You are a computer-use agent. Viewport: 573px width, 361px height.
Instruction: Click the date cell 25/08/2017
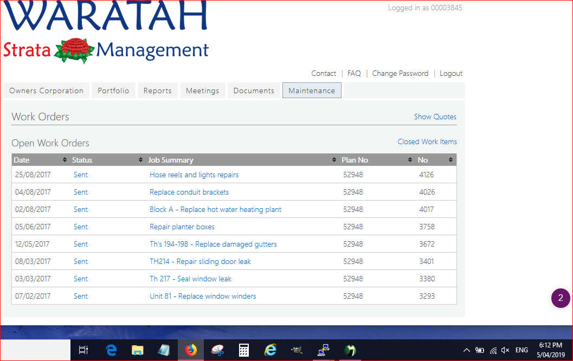coord(33,175)
